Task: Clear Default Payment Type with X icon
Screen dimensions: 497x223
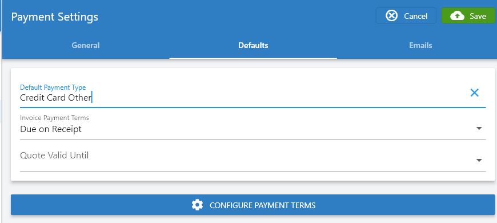Action: (474, 93)
